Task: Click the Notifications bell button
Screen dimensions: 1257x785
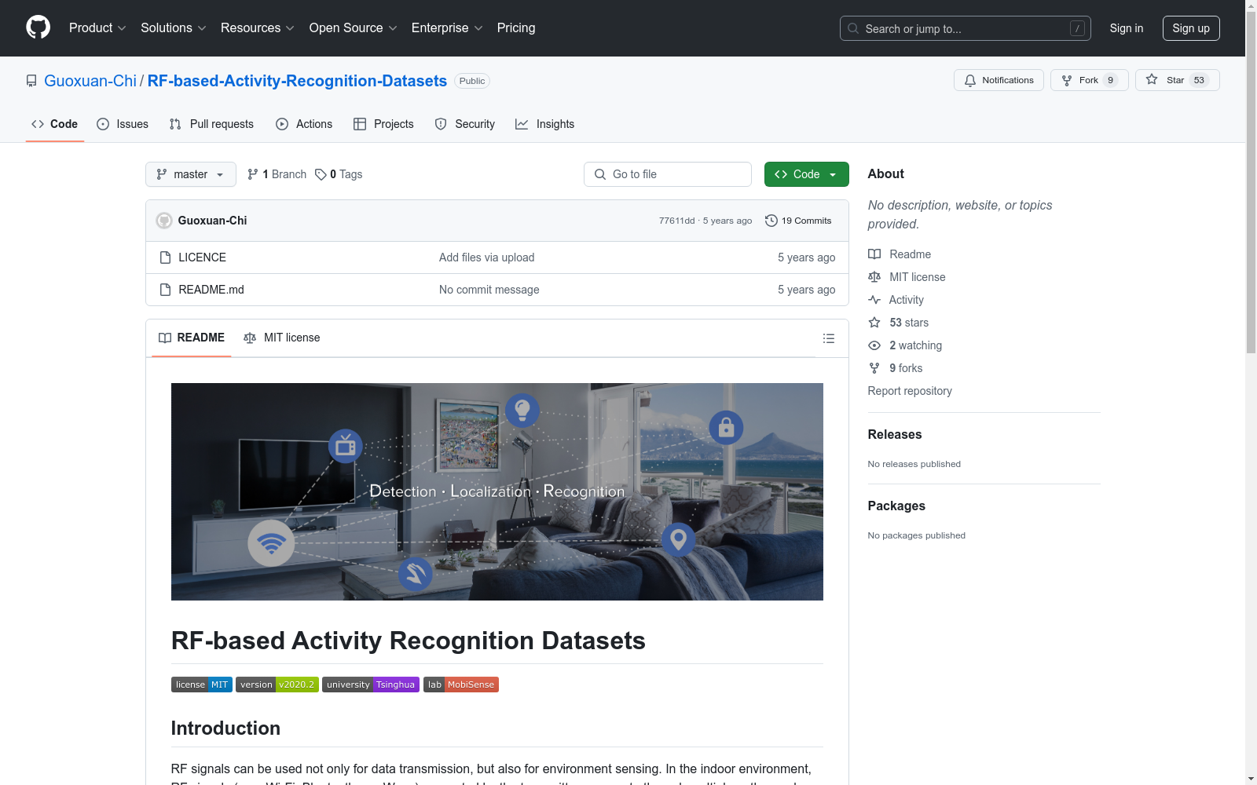Action: tap(998, 80)
